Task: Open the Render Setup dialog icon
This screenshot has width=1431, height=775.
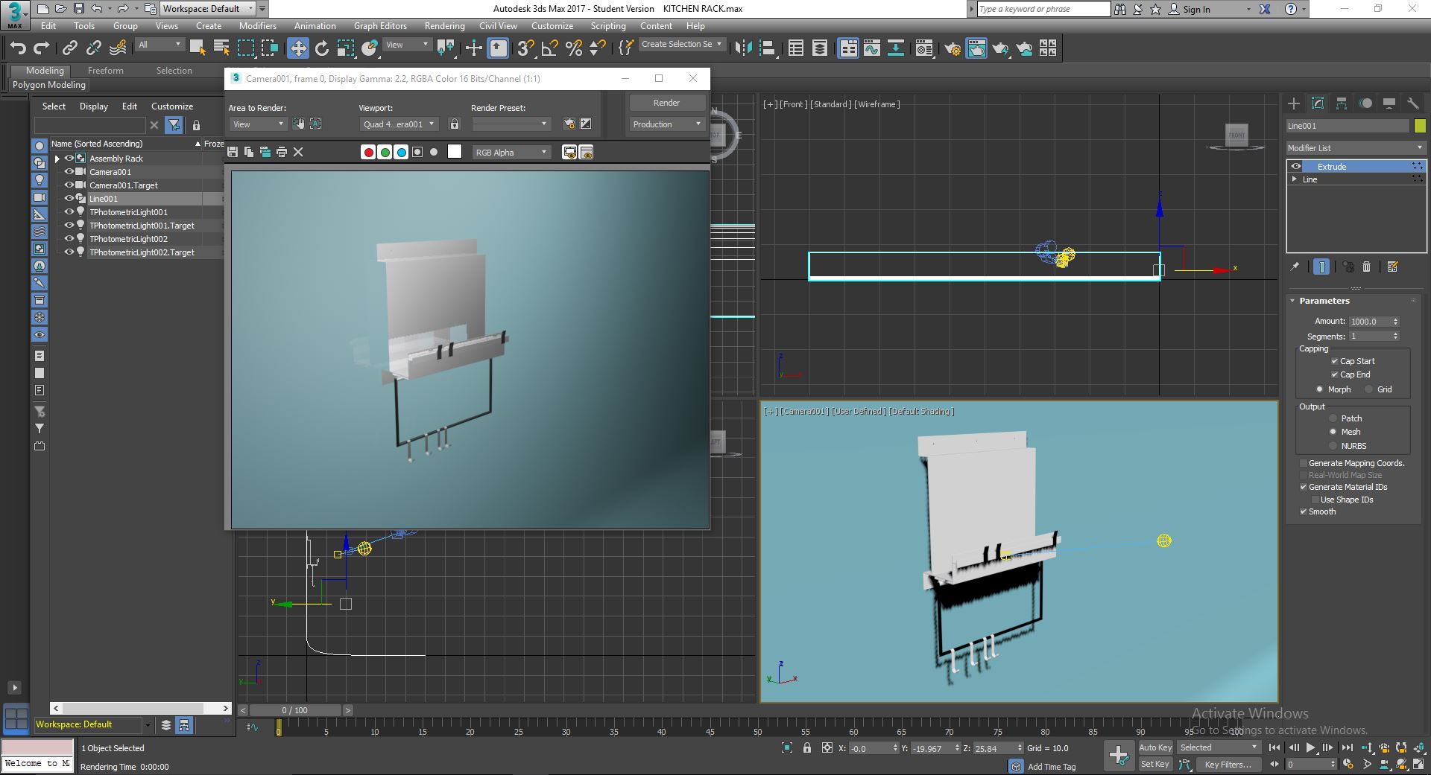Action: 953,48
